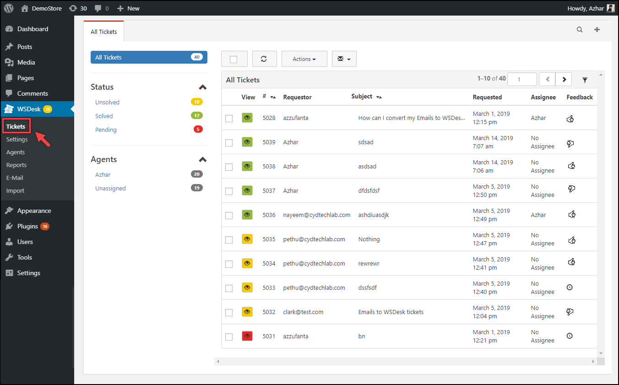The width and height of the screenshot is (619, 385).
Task: Check the box for ticket 5037
Action: click(x=229, y=191)
